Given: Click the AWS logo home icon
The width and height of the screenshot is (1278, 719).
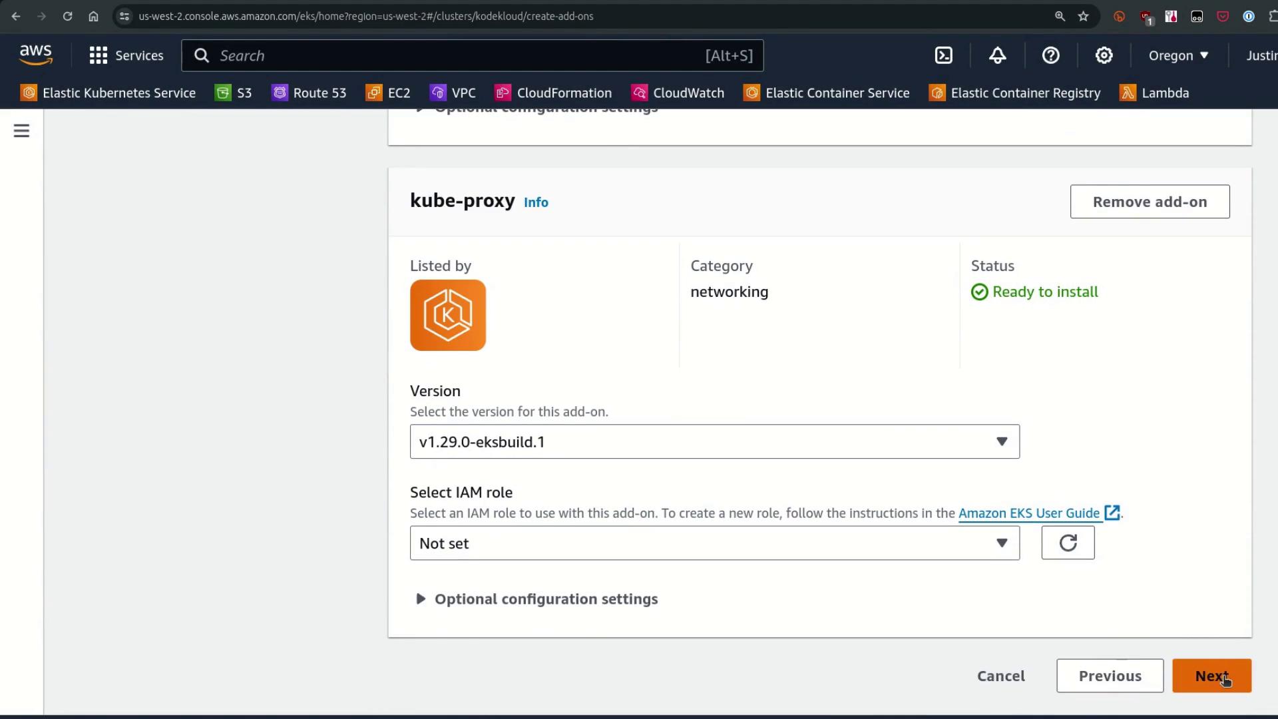Looking at the screenshot, I should coord(36,55).
